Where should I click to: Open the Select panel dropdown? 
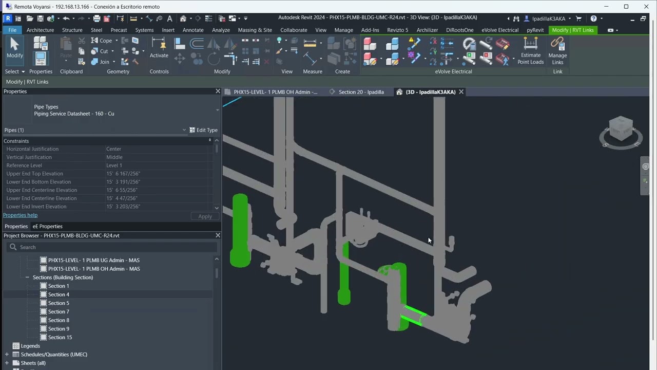15,71
